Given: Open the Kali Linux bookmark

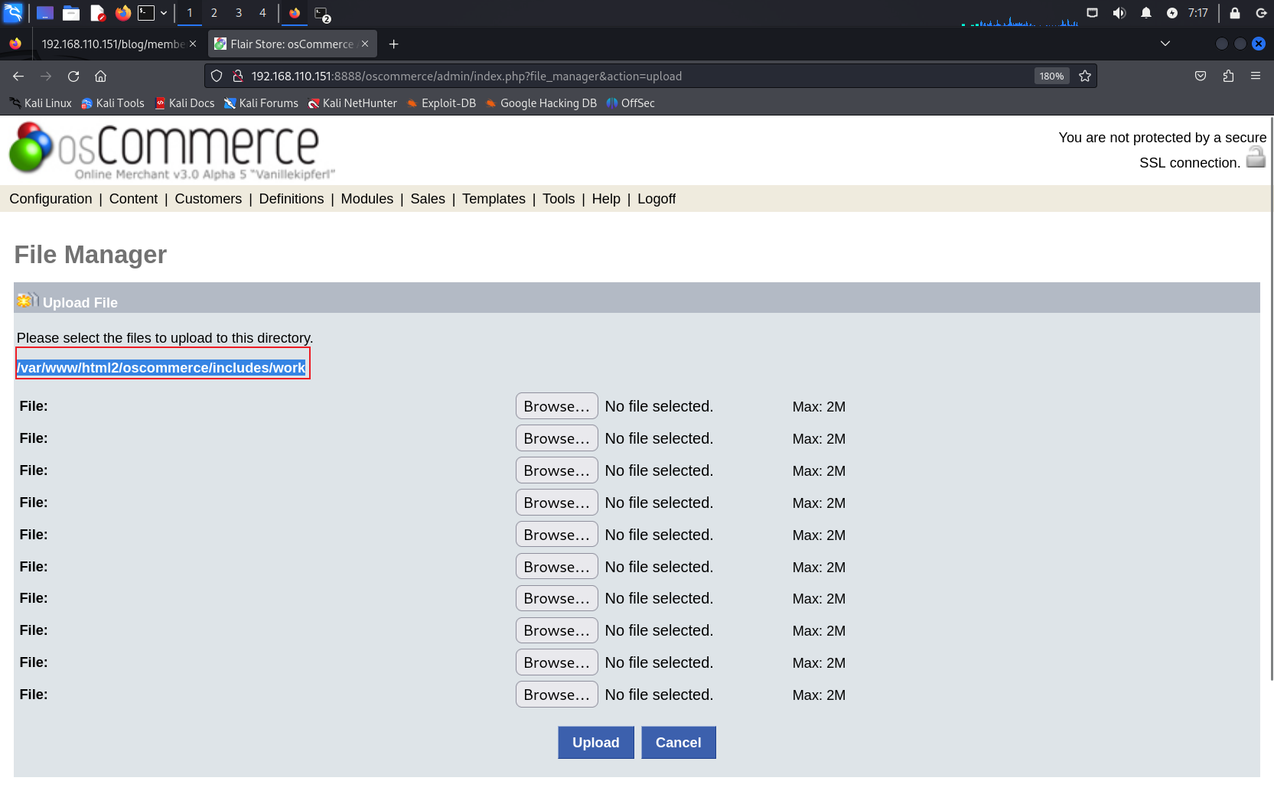Looking at the screenshot, I should tap(41, 103).
